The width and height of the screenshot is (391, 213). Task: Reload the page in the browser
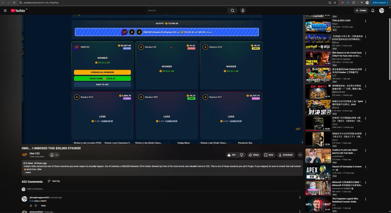pyautogui.click(x=14, y=2)
